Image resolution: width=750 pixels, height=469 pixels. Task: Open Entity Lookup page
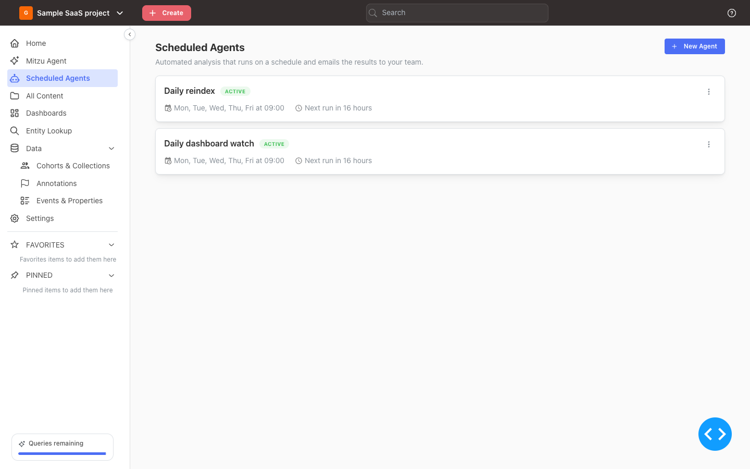click(63, 131)
